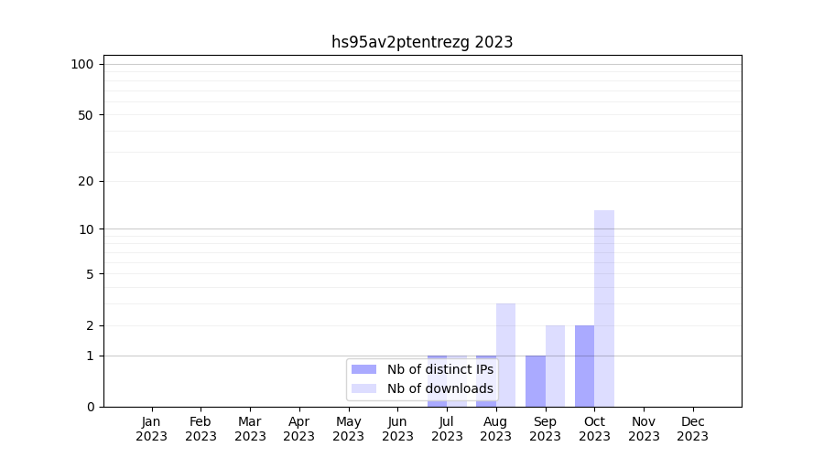Select the 20 y-axis tick label
Viewport: 824px width, 457px height.
pyautogui.click(x=86, y=181)
